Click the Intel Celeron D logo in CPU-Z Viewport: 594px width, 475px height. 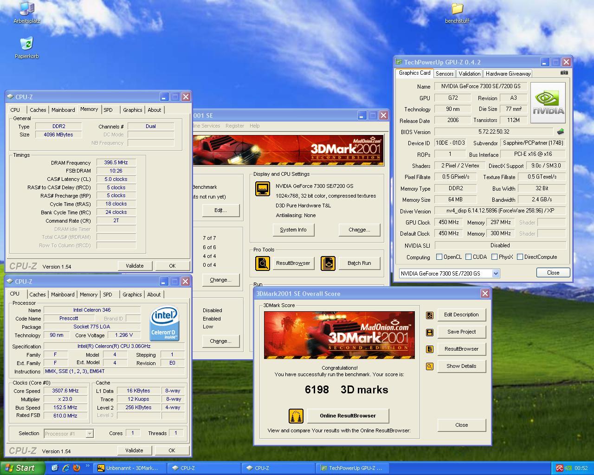click(x=164, y=323)
